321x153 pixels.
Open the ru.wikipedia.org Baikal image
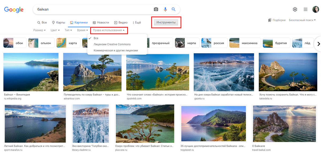click(31, 72)
